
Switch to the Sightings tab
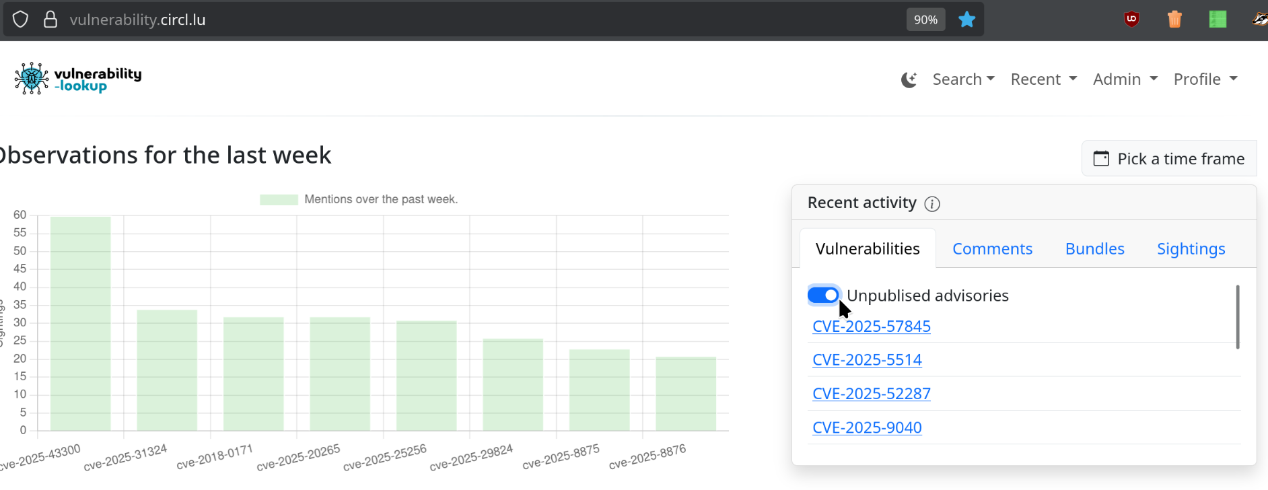pyautogui.click(x=1191, y=249)
